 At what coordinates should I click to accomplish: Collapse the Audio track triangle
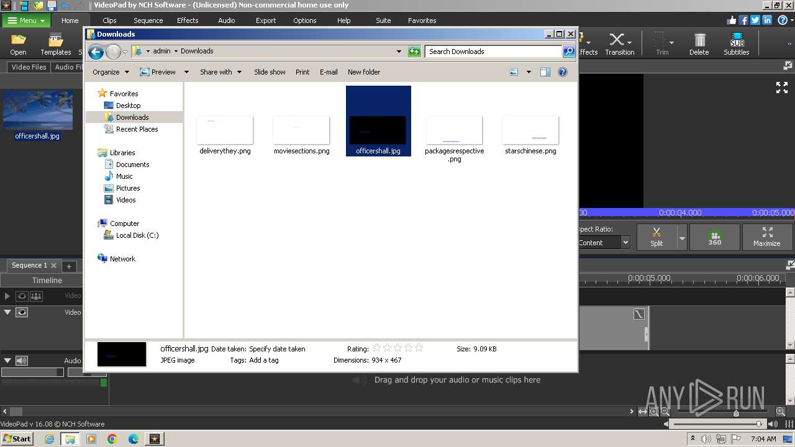tap(7, 361)
